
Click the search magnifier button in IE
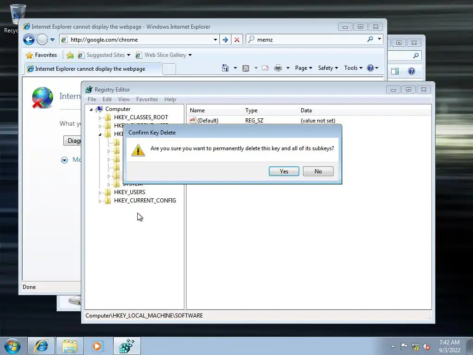[x=370, y=39]
